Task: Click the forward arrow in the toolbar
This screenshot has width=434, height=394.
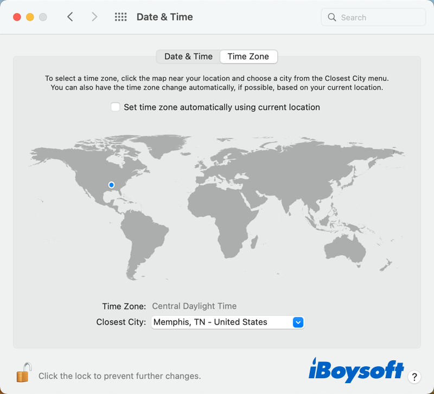Action: coord(94,17)
